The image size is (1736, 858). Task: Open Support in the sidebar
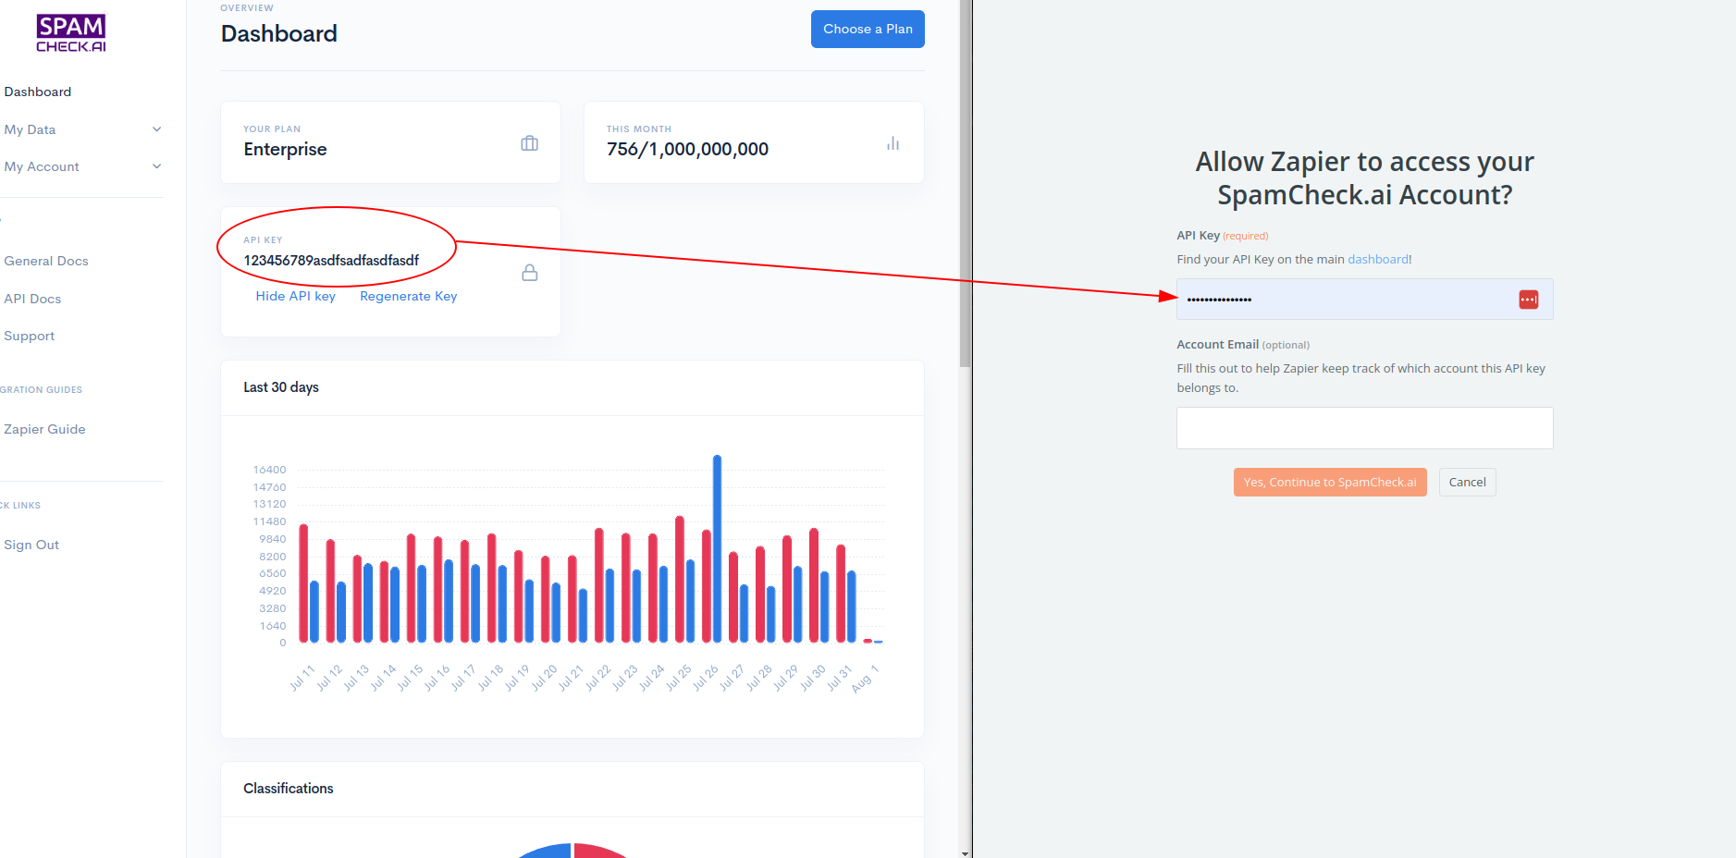click(30, 336)
